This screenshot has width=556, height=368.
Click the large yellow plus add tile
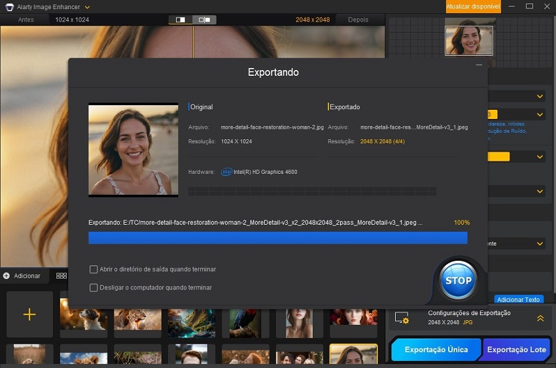(29, 314)
